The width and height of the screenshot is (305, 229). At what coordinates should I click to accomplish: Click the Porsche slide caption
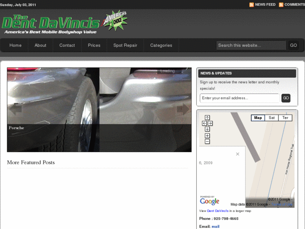[x=16, y=128]
